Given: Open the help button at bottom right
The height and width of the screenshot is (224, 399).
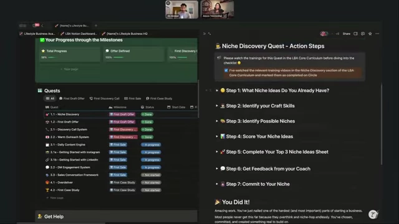Looking at the screenshot, I should point(373,214).
